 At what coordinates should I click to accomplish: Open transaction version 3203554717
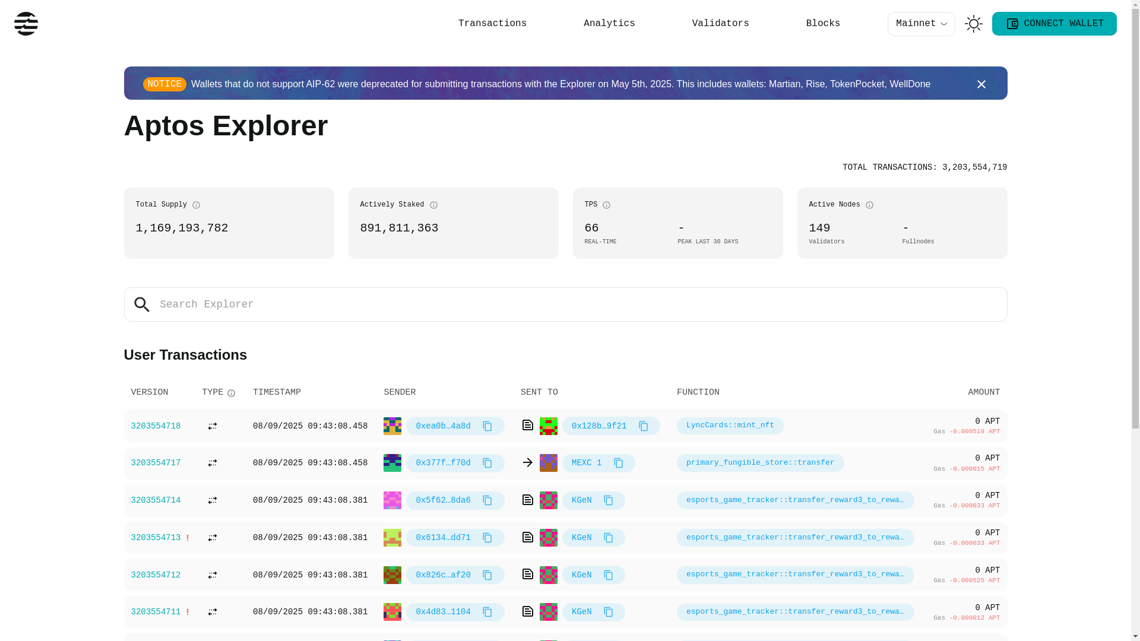(156, 463)
